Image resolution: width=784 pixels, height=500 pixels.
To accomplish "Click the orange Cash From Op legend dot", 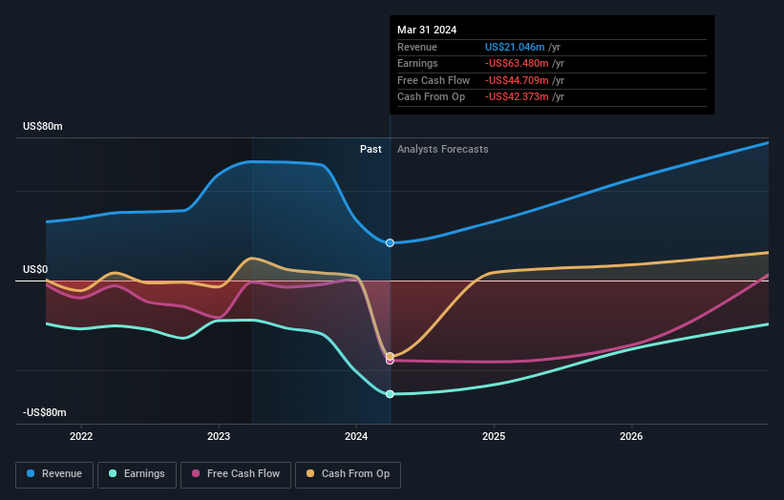I will tap(310, 473).
